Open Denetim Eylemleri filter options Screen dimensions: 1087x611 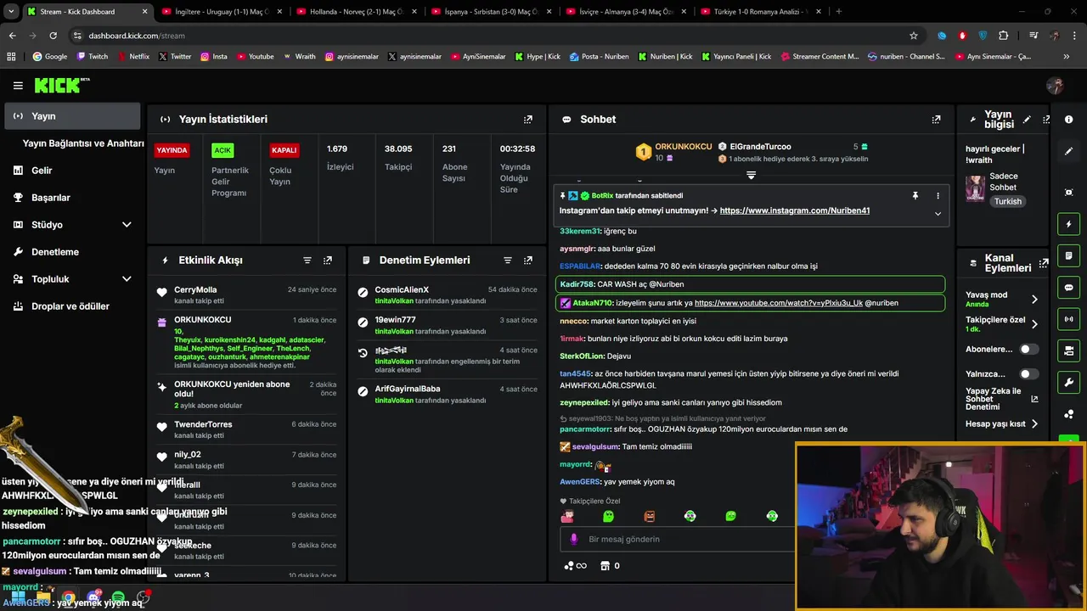[x=508, y=261]
